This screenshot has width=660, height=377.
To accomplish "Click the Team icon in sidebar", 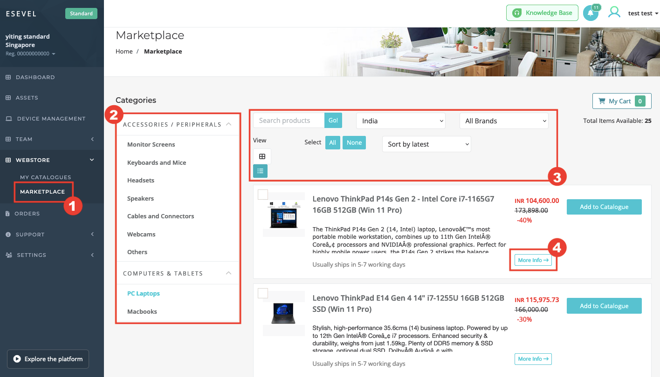I will (8, 139).
